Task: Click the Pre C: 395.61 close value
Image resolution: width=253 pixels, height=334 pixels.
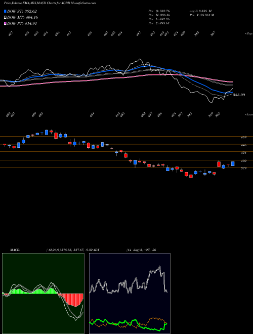Action: point(159,23)
